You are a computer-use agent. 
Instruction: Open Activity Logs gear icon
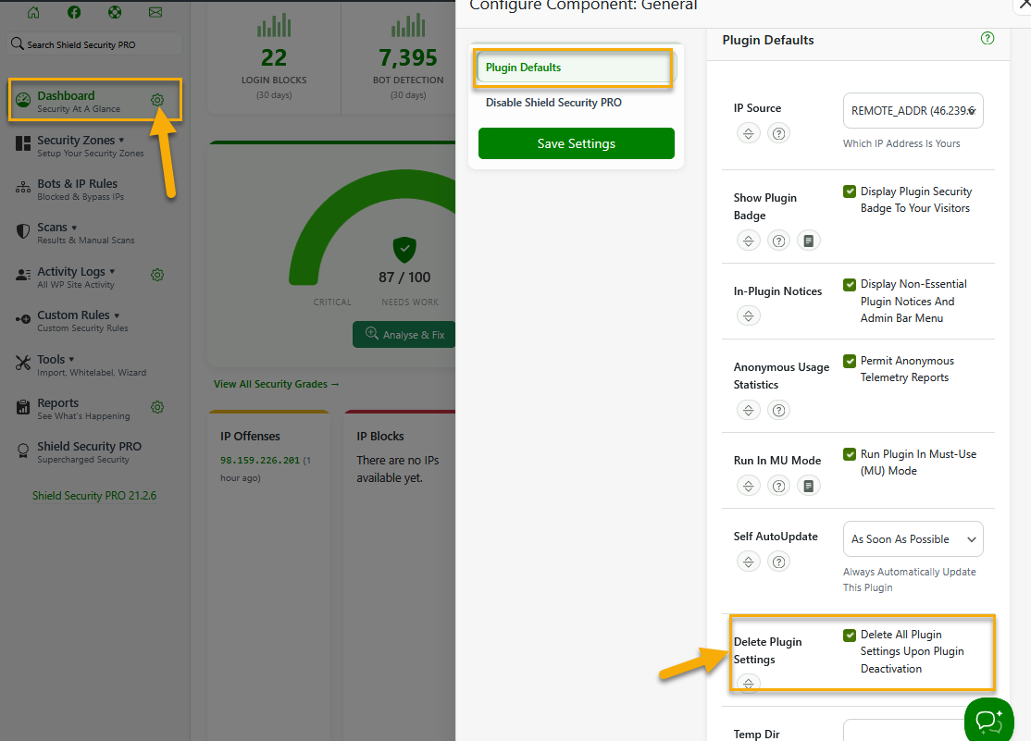[x=157, y=275]
